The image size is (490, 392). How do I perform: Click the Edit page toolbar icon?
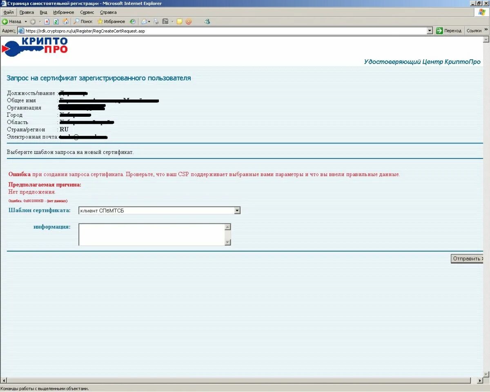tap(166, 21)
